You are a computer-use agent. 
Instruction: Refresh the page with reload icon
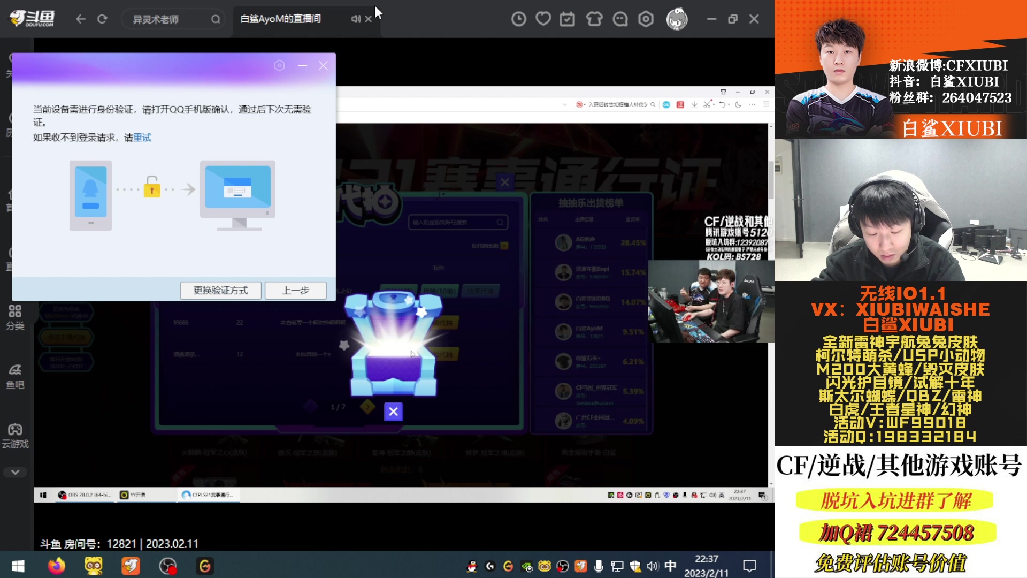tap(102, 19)
